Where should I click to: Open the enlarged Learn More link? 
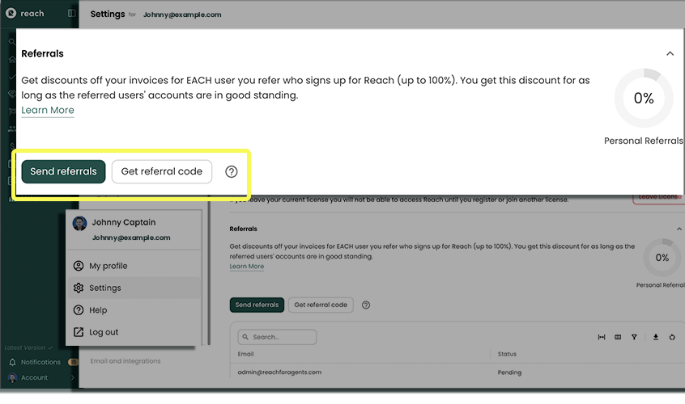click(x=48, y=110)
